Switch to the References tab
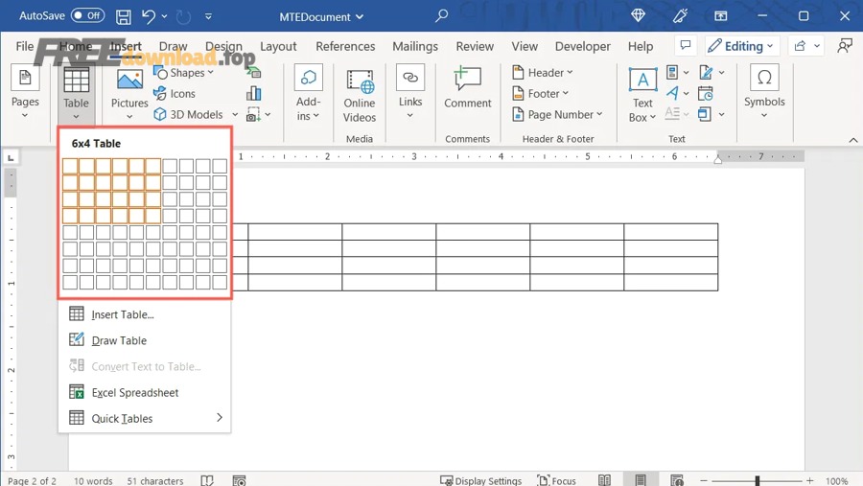Image resolution: width=863 pixels, height=486 pixels. (x=345, y=46)
